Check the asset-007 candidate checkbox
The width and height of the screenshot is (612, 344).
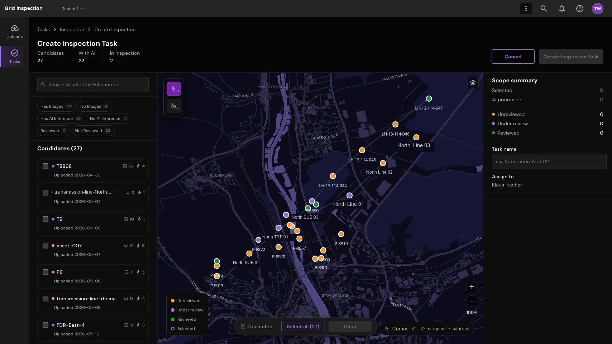(x=46, y=246)
